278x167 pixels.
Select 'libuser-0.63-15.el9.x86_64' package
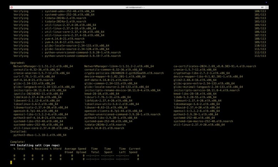[x=105, y=107]
